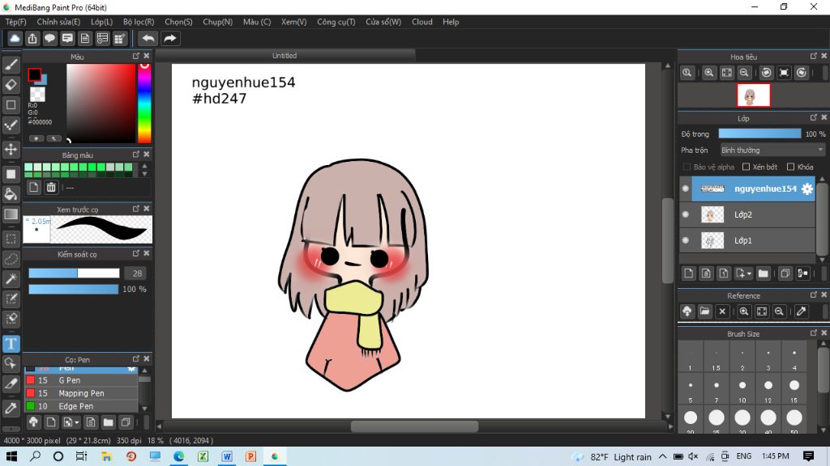830x466 pixels.
Task: Select the rectangular Select tool
Action: 11,239
